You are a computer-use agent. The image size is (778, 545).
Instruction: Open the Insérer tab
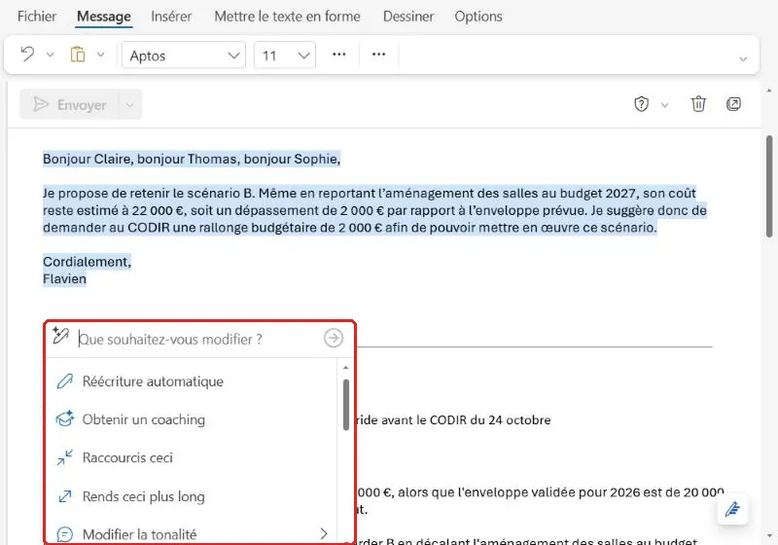pyautogui.click(x=171, y=17)
